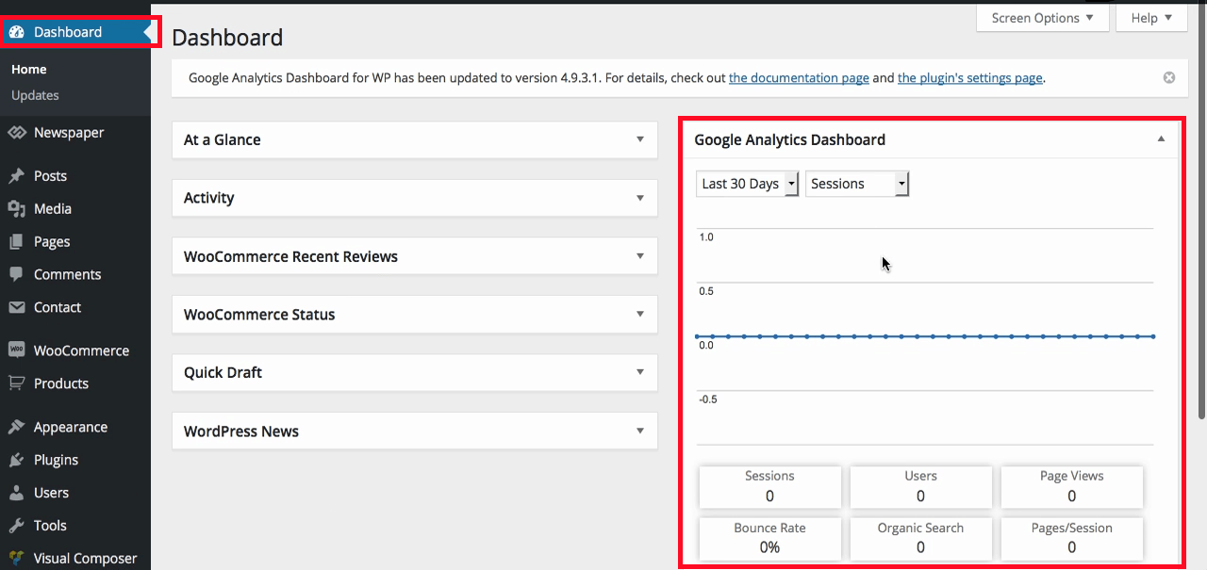This screenshot has width=1207, height=570.
Task: Expand the WooCommerce Status widget
Action: pos(640,315)
